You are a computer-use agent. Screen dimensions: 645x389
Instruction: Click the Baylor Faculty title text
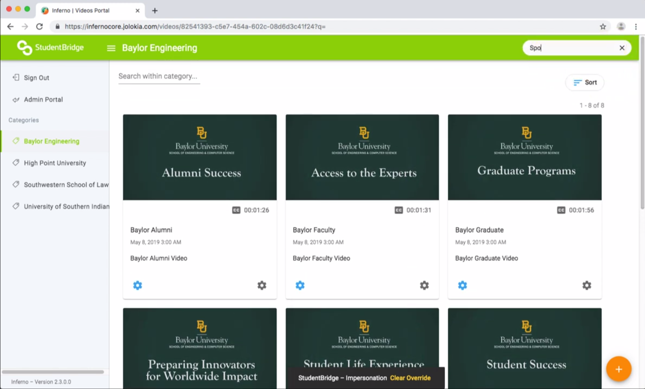pyautogui.click(x=314, y=230)
